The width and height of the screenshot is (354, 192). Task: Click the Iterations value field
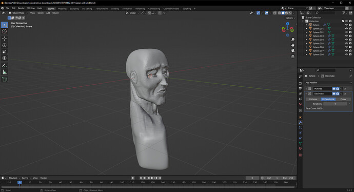335,104
